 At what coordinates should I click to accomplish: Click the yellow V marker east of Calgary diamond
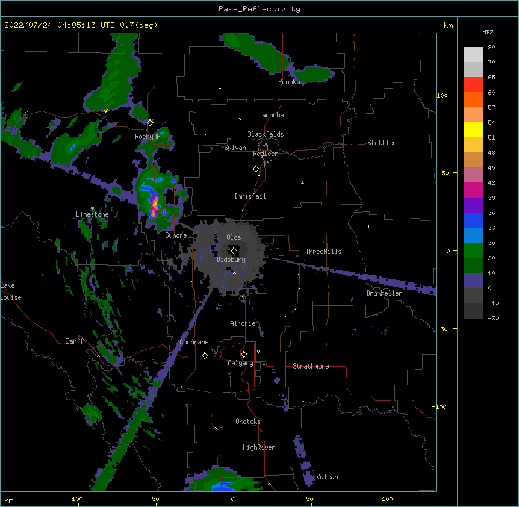click(258, 352)
